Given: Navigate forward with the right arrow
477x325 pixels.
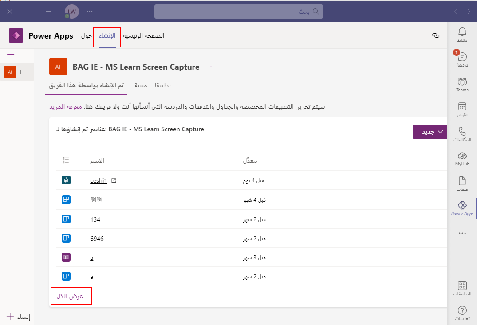Looking at the screenshot, I should click(x=469, y=12).
